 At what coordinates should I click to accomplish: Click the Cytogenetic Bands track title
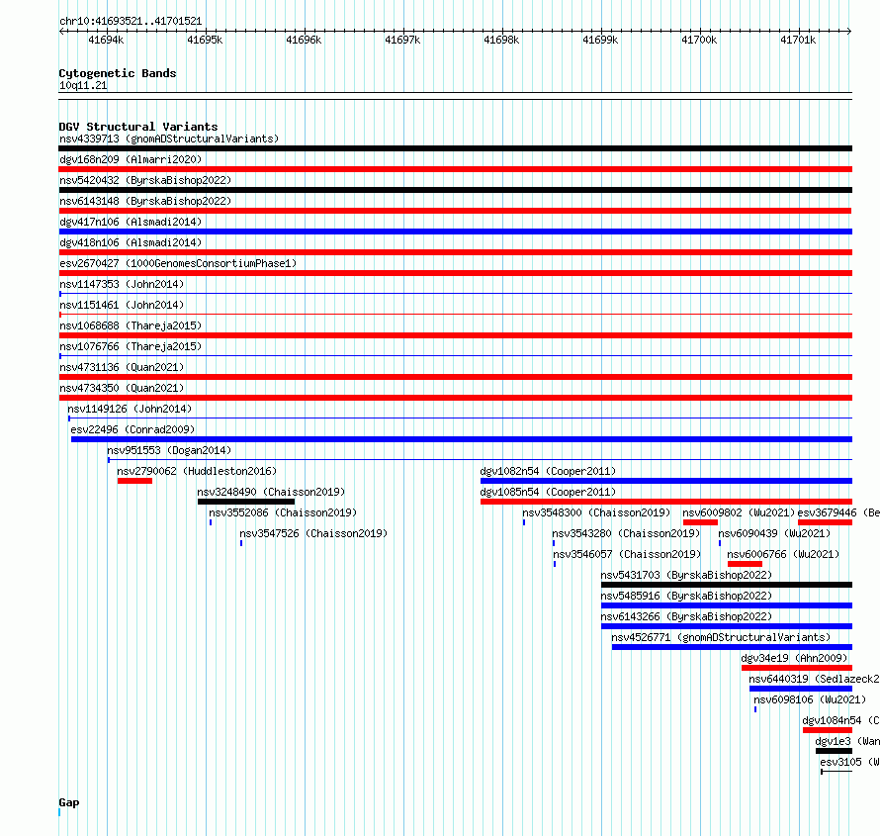tap(118, 73)
